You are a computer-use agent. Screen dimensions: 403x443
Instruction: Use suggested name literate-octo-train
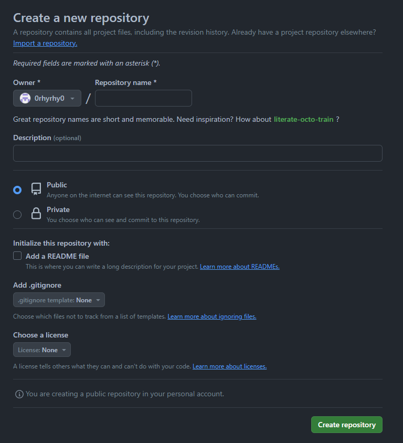(x=303, y=119)
